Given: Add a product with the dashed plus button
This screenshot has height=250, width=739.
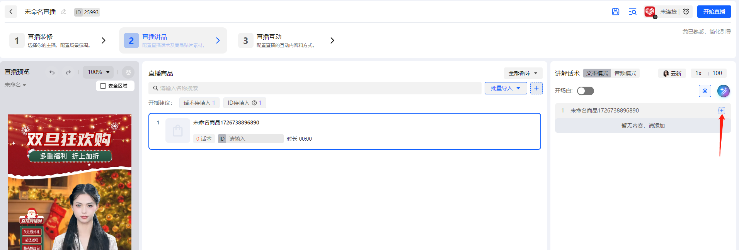Looking at the screenshot, I should [536, 88].
